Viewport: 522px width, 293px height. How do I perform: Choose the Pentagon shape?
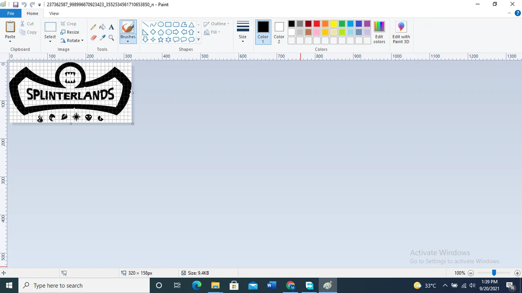[161, 32]
